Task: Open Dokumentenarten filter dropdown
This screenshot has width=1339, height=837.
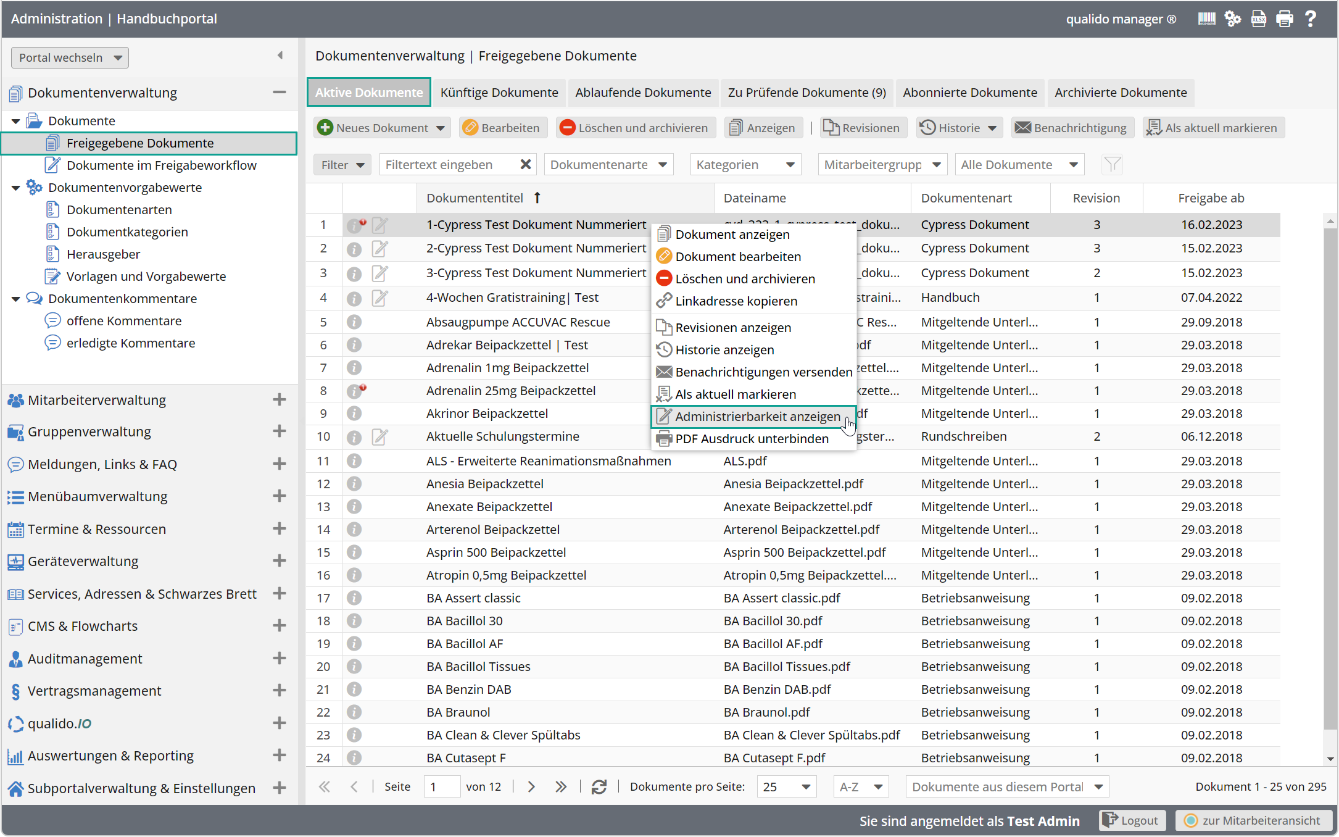Action: click(608, 165)
